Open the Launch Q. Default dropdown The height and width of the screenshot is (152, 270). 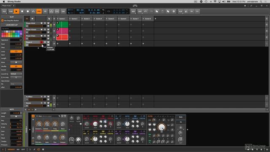coord(16,74)
